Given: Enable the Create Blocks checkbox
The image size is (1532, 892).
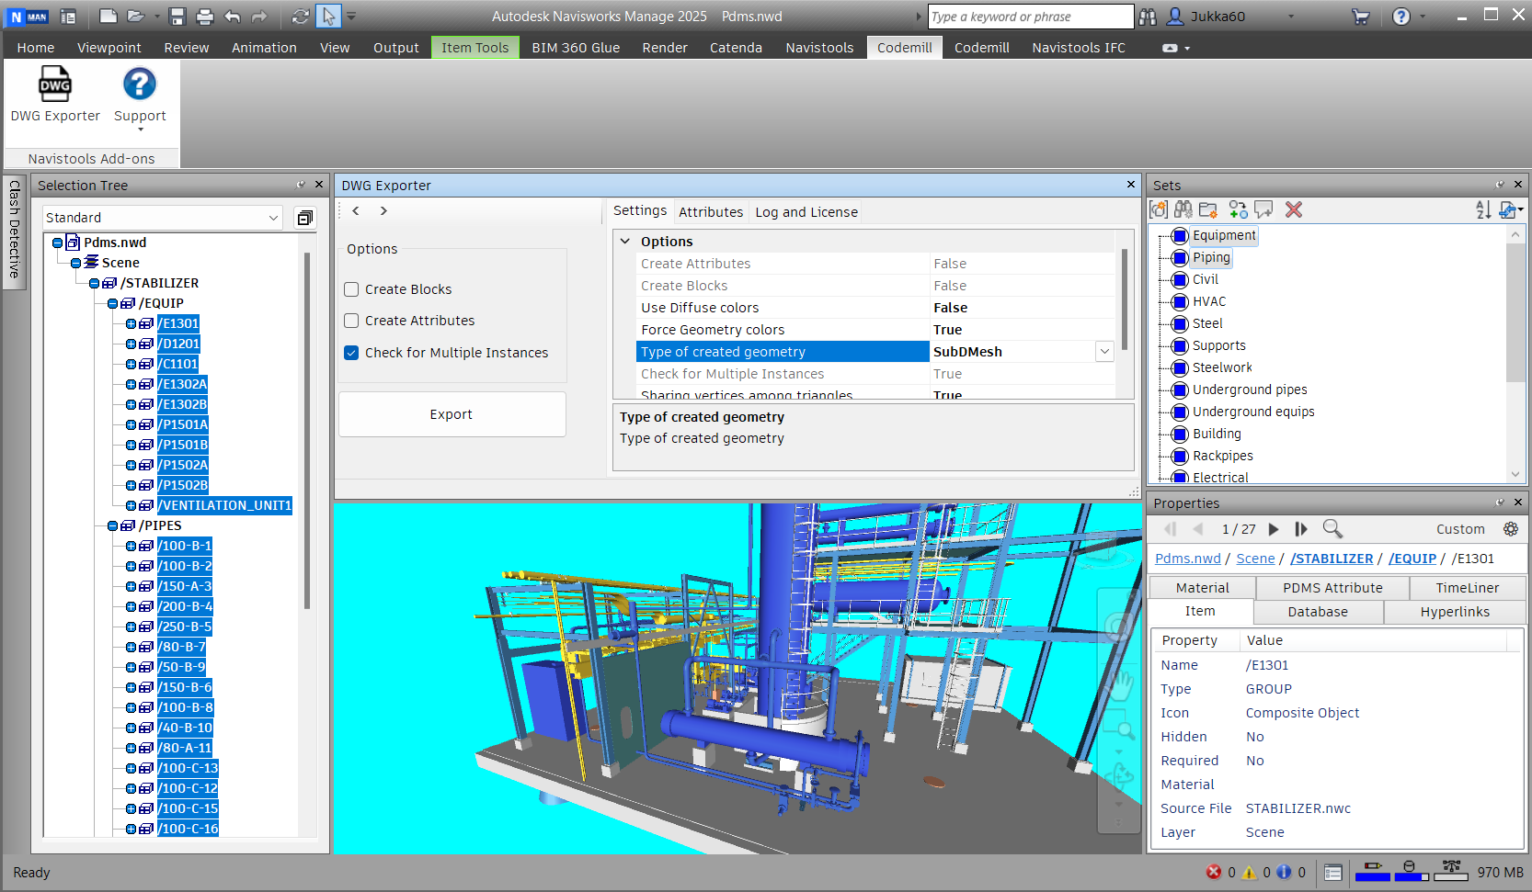Looking at the screenshot, I should tap(351, 289).
